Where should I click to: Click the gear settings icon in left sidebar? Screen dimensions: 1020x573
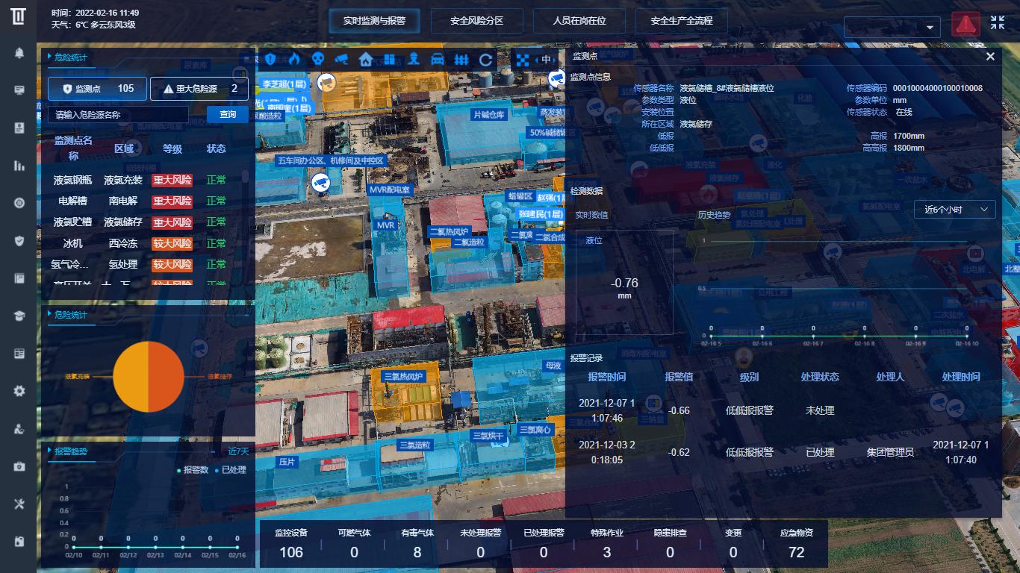pos(19,391)
